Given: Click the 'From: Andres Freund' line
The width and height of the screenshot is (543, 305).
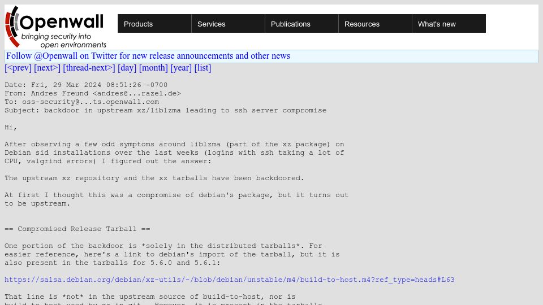Looking at the screenshot, I should point(92,93).
